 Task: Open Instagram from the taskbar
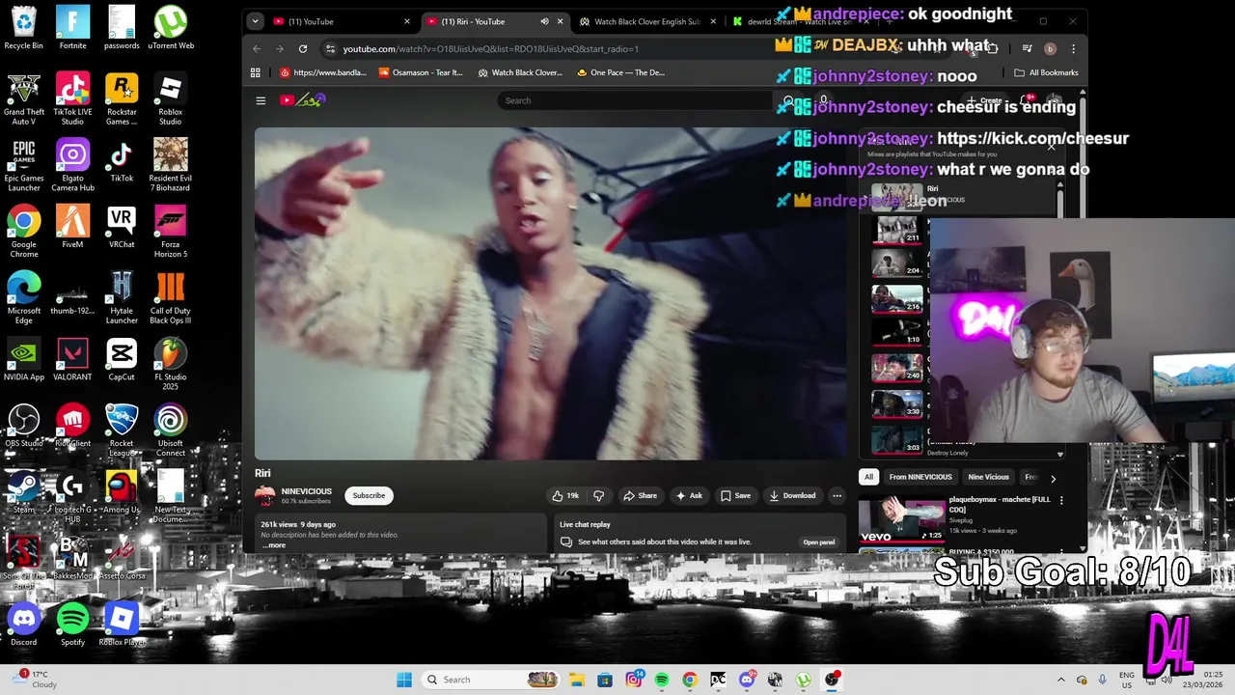(634, 680)
